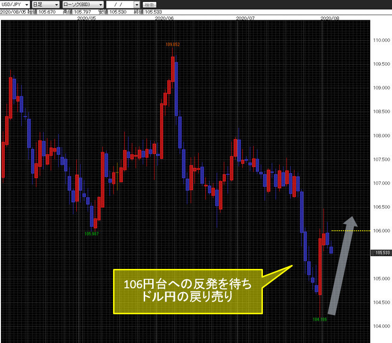Click into the date input field

(x=120, y=5)
